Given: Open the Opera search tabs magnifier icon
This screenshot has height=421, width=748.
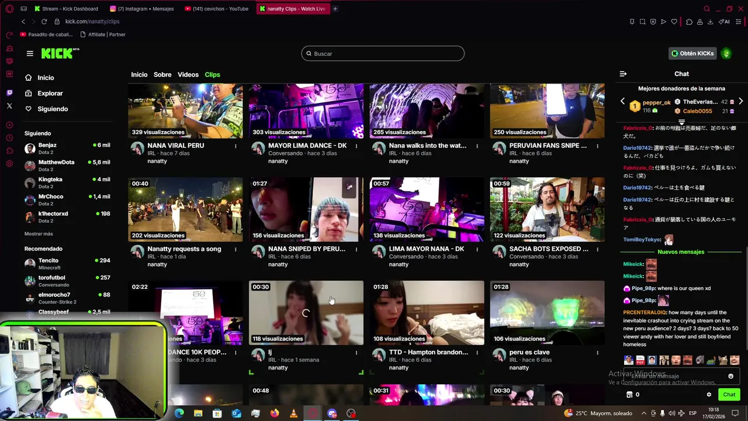Looking at the screenshot, I should (x=707, y=9).
